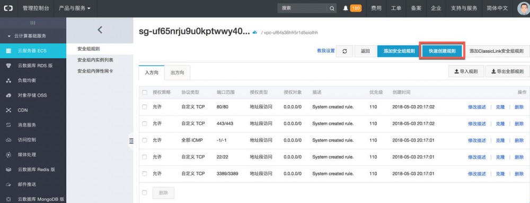Open 云数据库 RDS 版 in sidebar
This screenshot has width=530, height=203.
[33, 66]
